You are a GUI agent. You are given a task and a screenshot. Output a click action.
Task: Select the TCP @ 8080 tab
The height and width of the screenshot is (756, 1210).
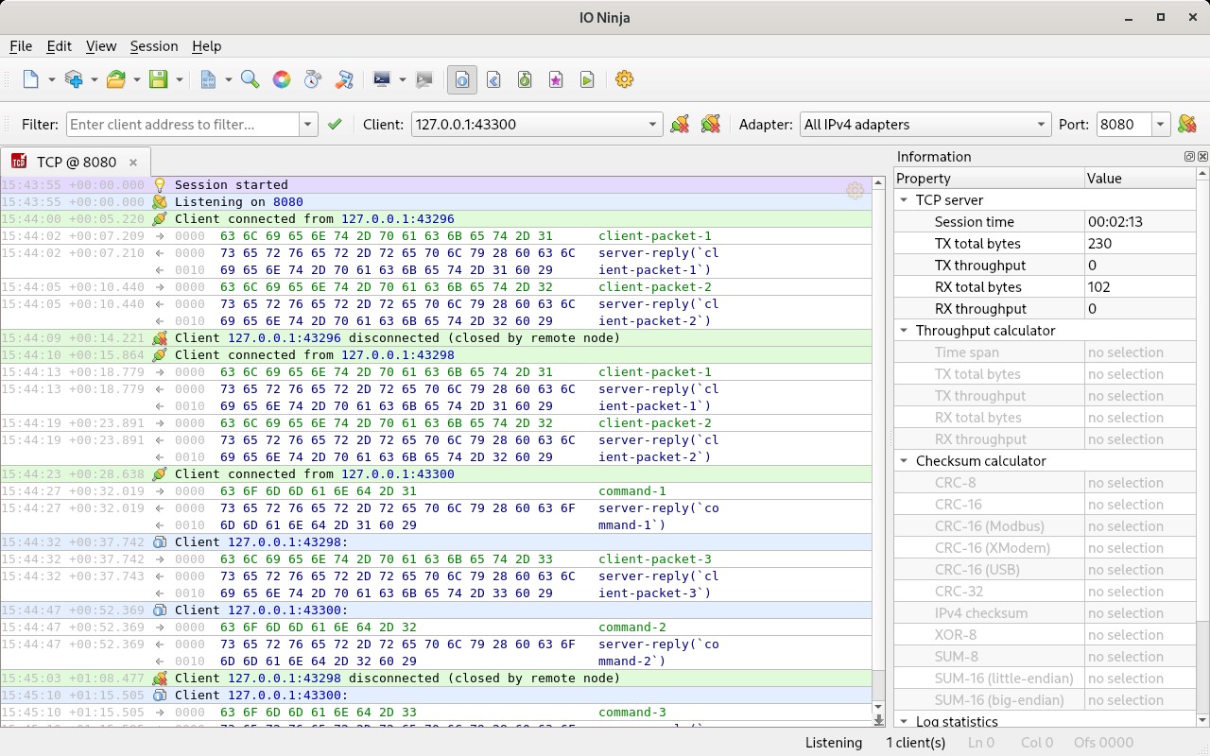[x=76, y=162]
